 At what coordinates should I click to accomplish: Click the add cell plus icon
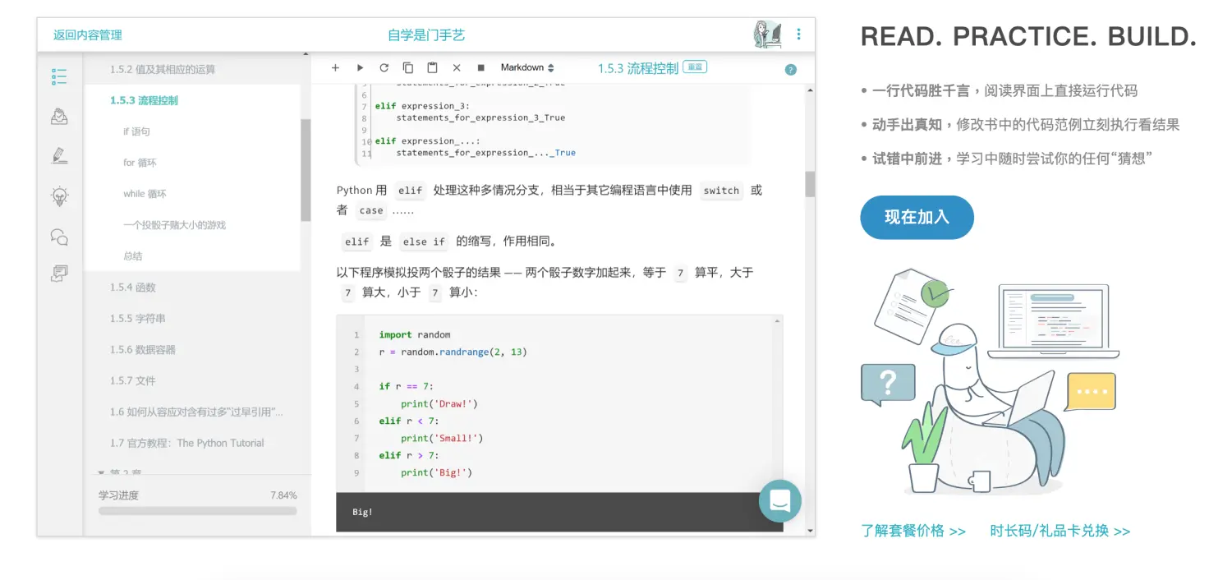pos(335,68)
